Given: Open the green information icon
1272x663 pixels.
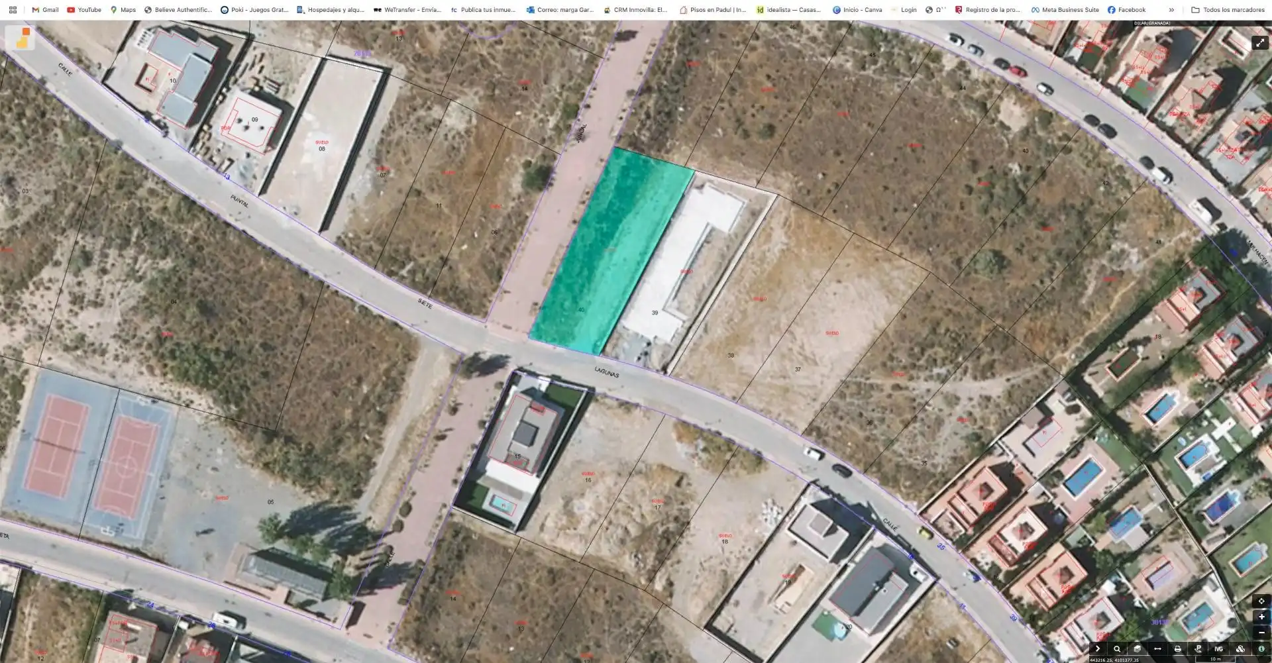Looking at the screenshot, I should click(x=1261, y=649).
